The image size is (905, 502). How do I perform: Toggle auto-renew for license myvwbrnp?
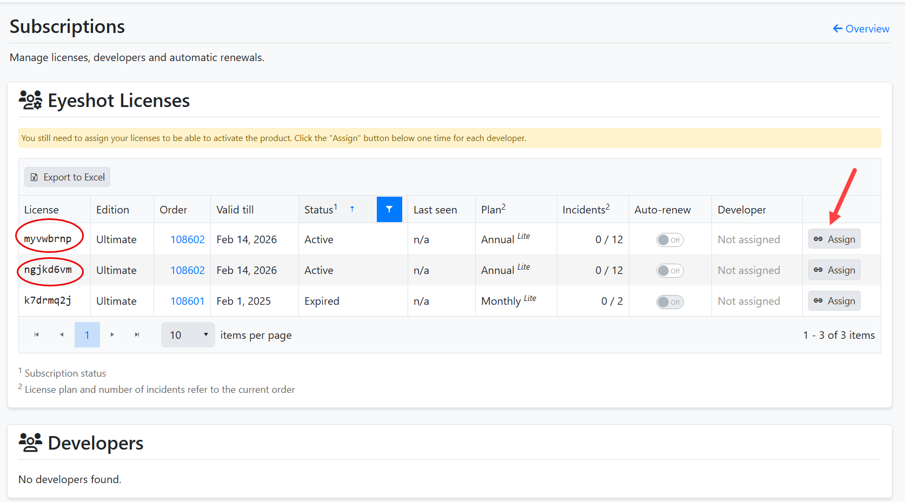[670, 240]
